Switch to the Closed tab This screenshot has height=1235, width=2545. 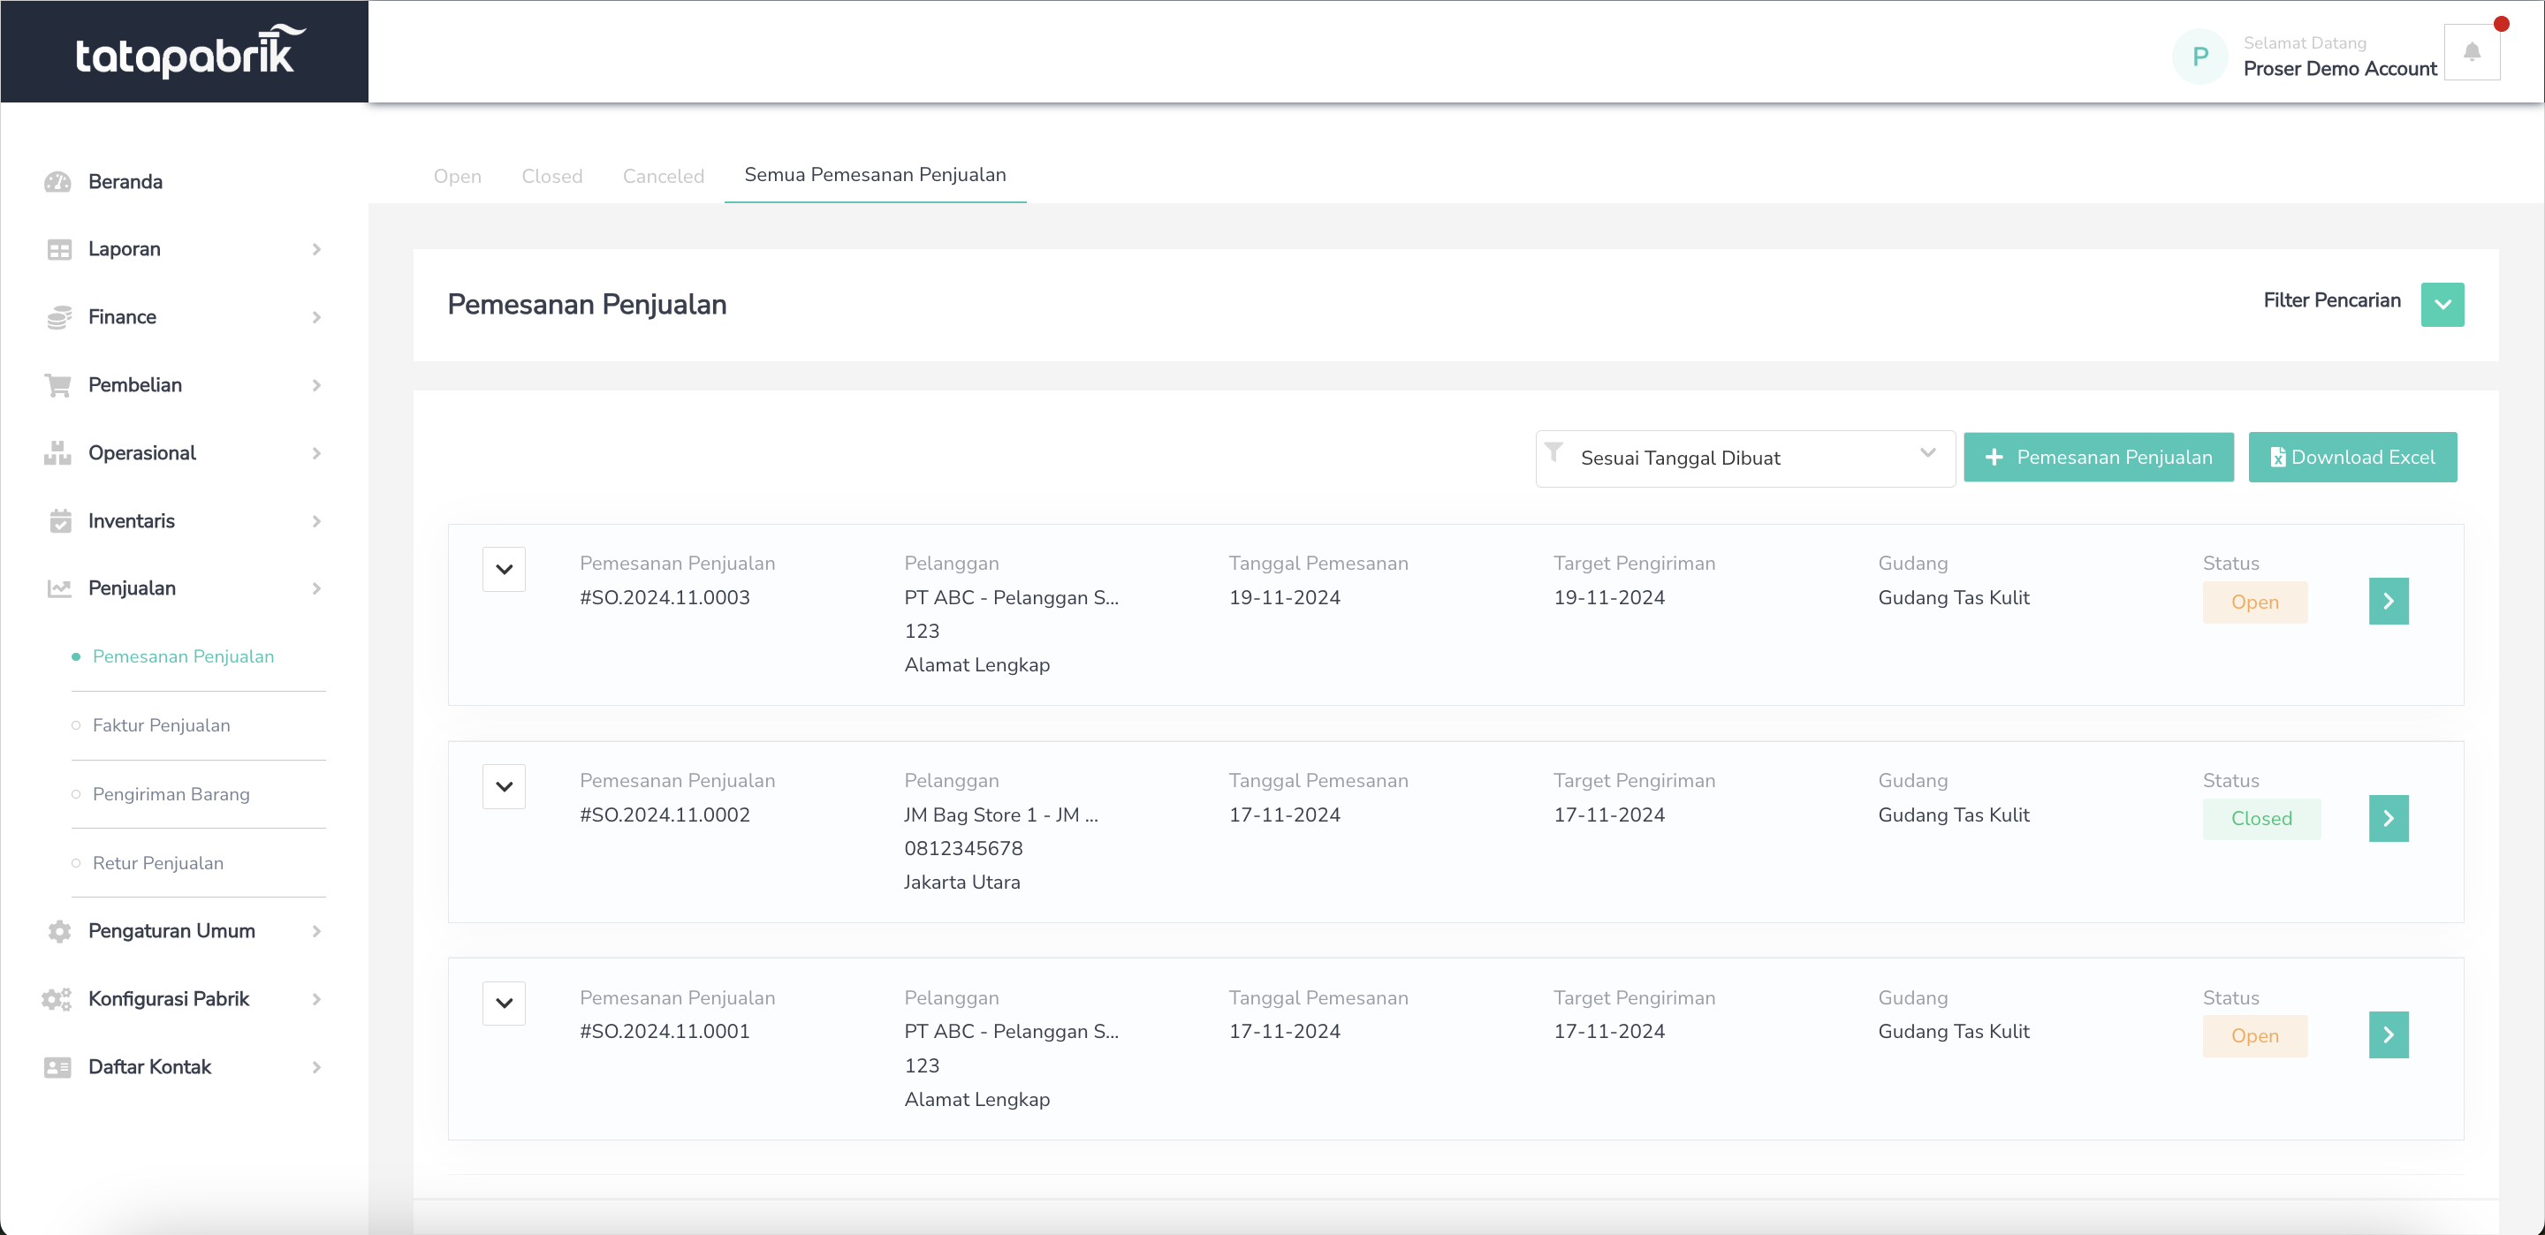551,176
